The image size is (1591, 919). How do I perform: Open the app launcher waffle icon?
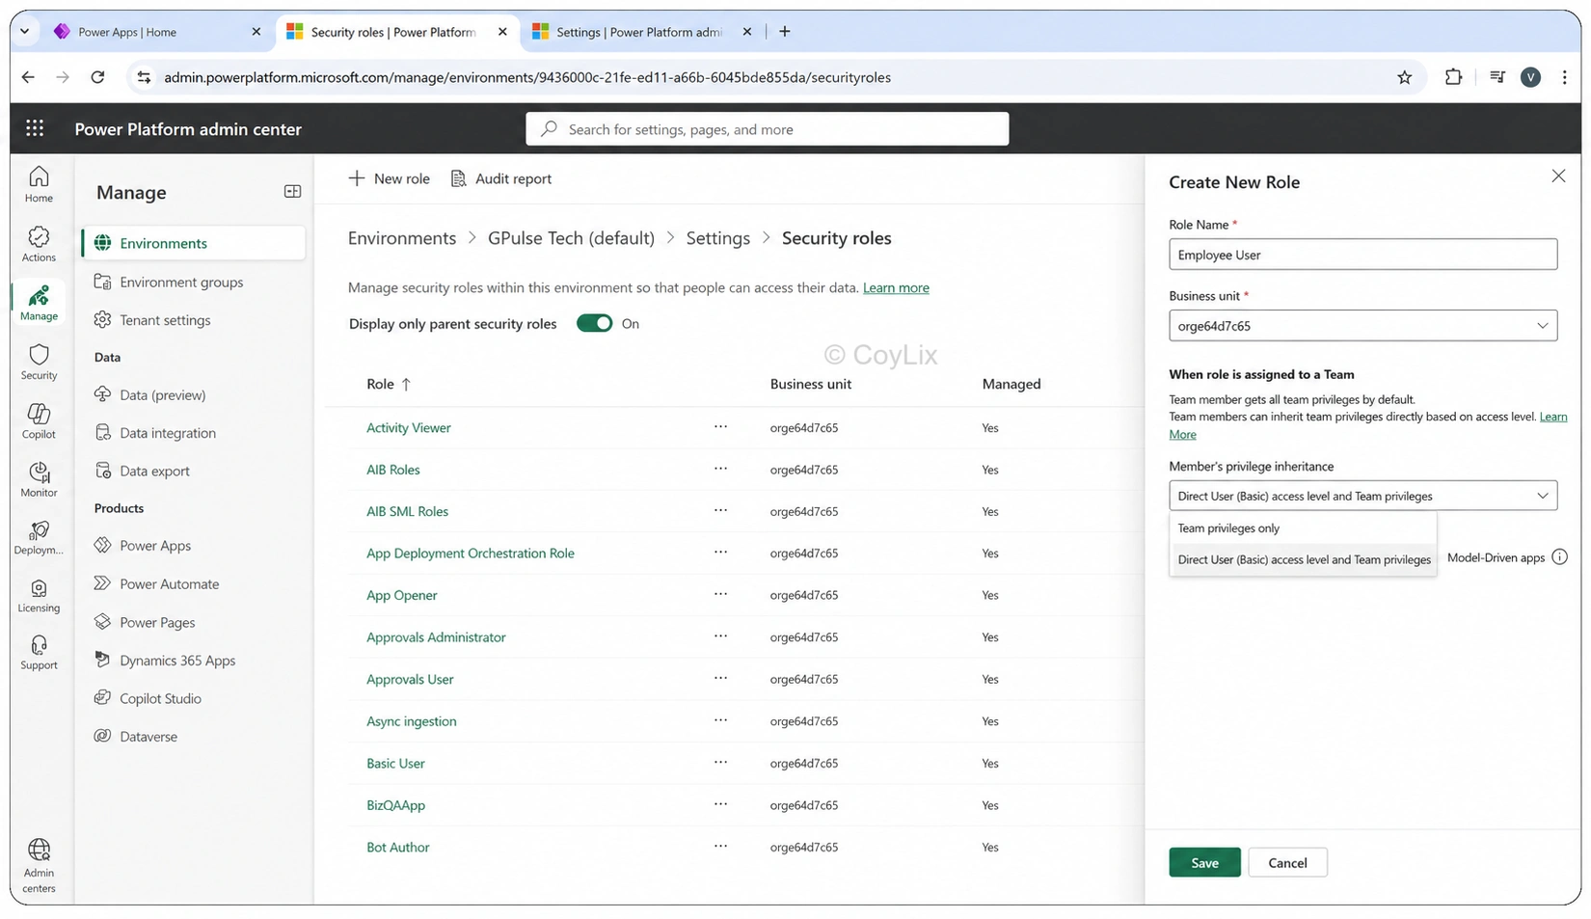point(35,128)
